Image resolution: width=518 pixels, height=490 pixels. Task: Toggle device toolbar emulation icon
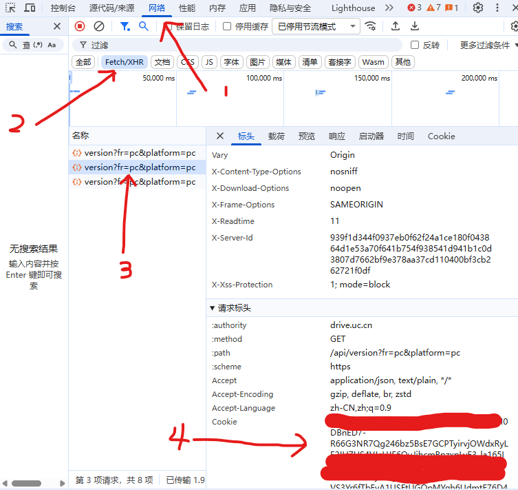(x=30, y=8)
